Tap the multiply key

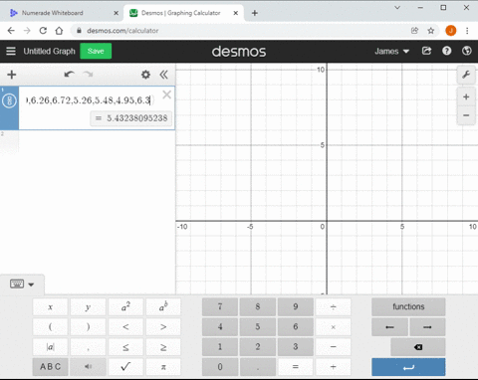pyautogui.click(x=334, y=327)
